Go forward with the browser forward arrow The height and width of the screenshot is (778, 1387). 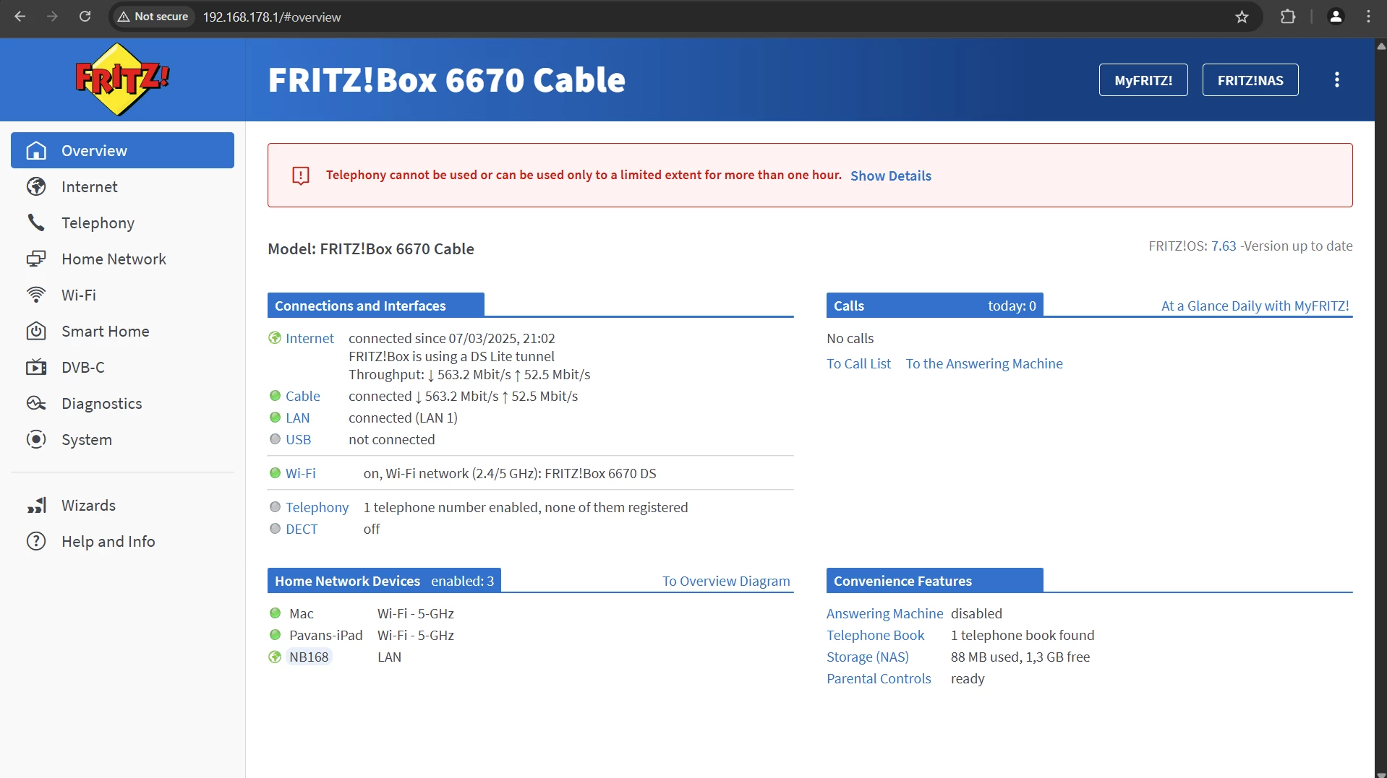(52, 17)
